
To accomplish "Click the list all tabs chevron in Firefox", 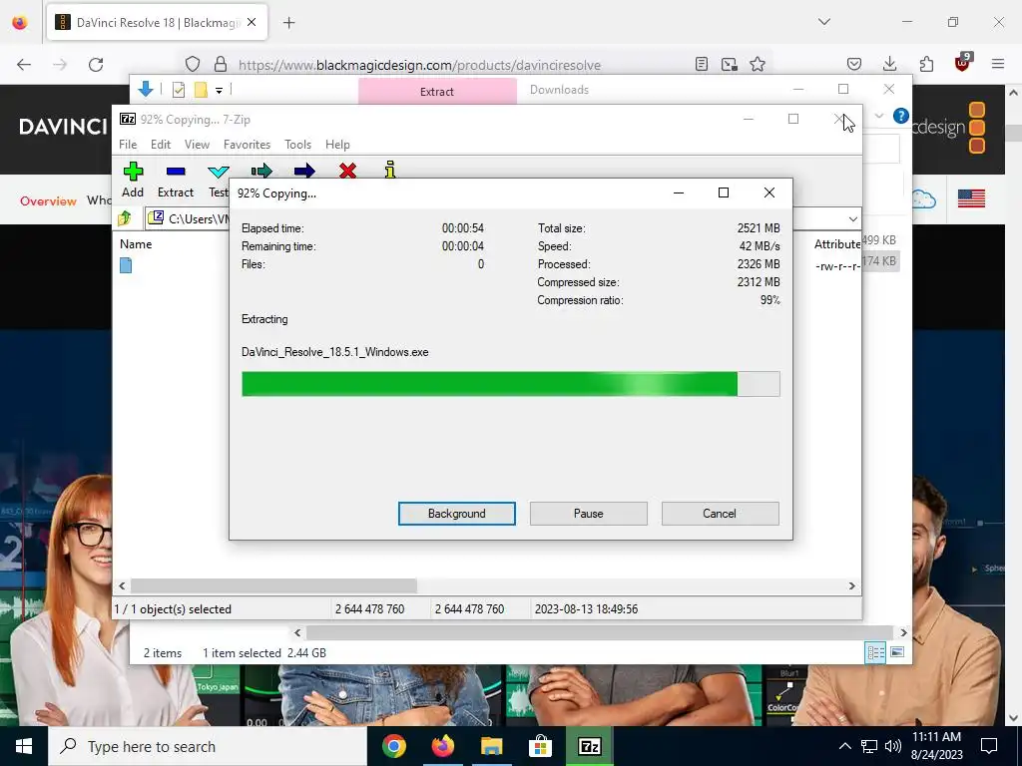I will click(824, 22).
